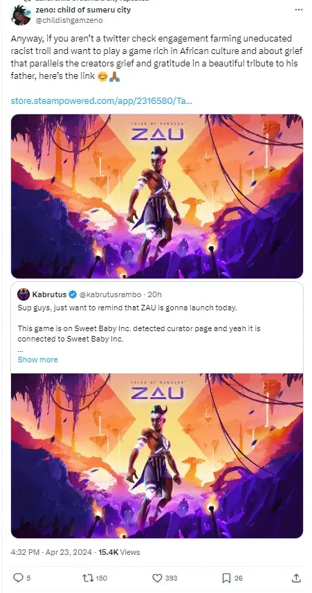Click the @childishgamzeno handle

pyautogui.click(x=68, y=20)
